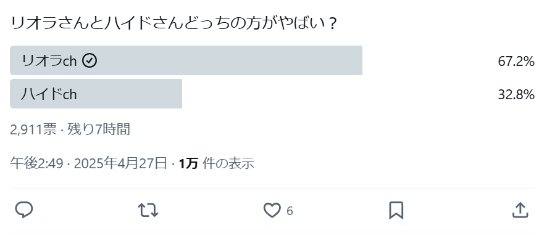Click the ハイドch option label text
This screenshot has width=547, height=249.
pos(49,94)
